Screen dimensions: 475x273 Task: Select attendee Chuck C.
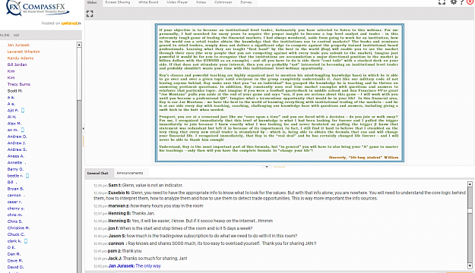pyautogui.click(x=16, y=234)
